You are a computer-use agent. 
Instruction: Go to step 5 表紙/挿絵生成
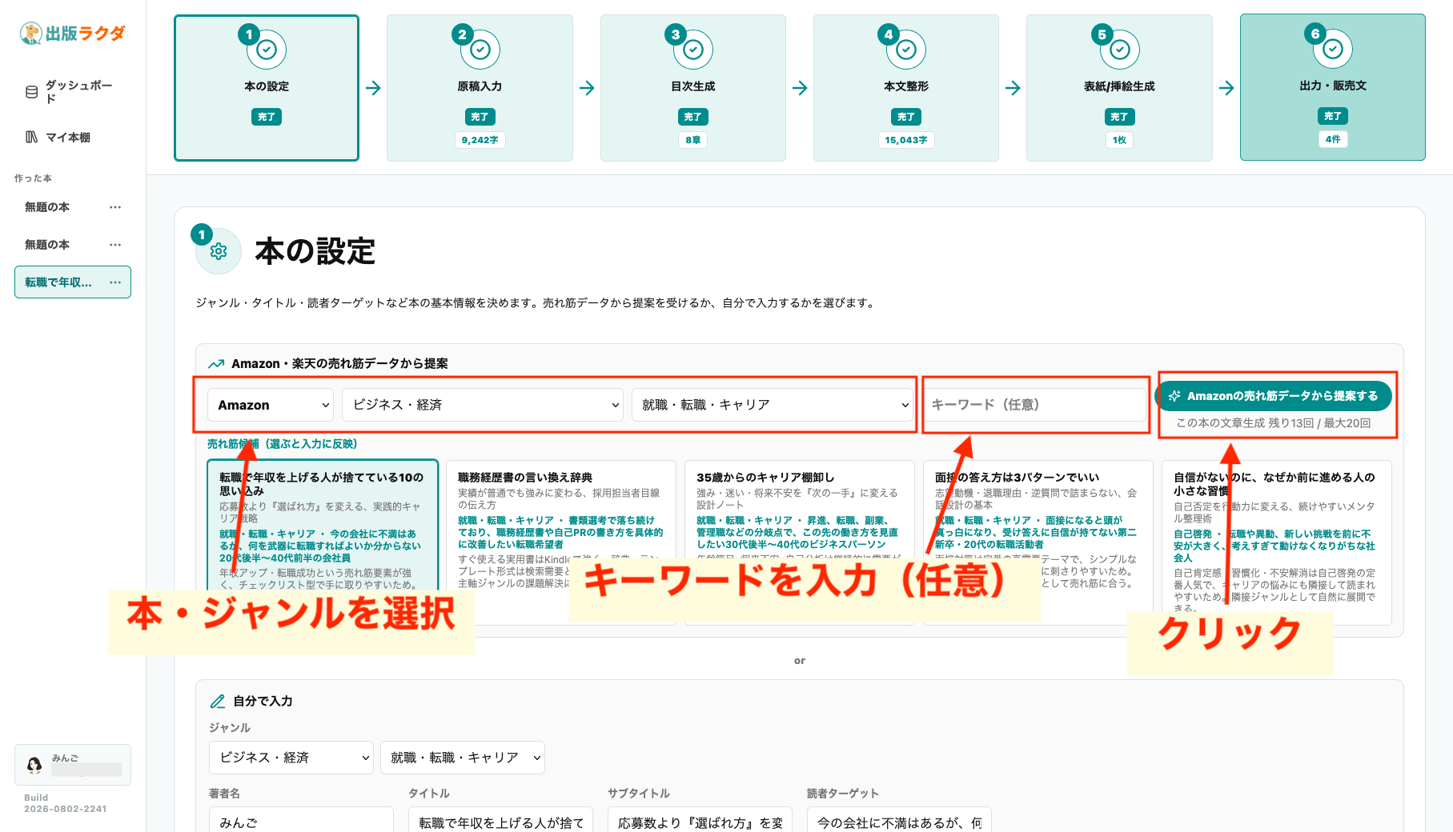[x=1119, y=88]
